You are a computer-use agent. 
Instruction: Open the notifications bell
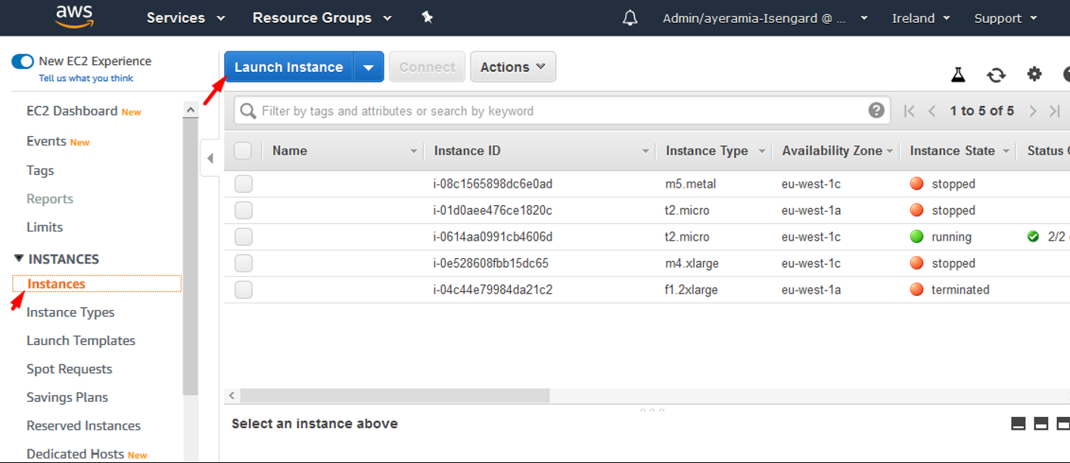tap(630, 18)
